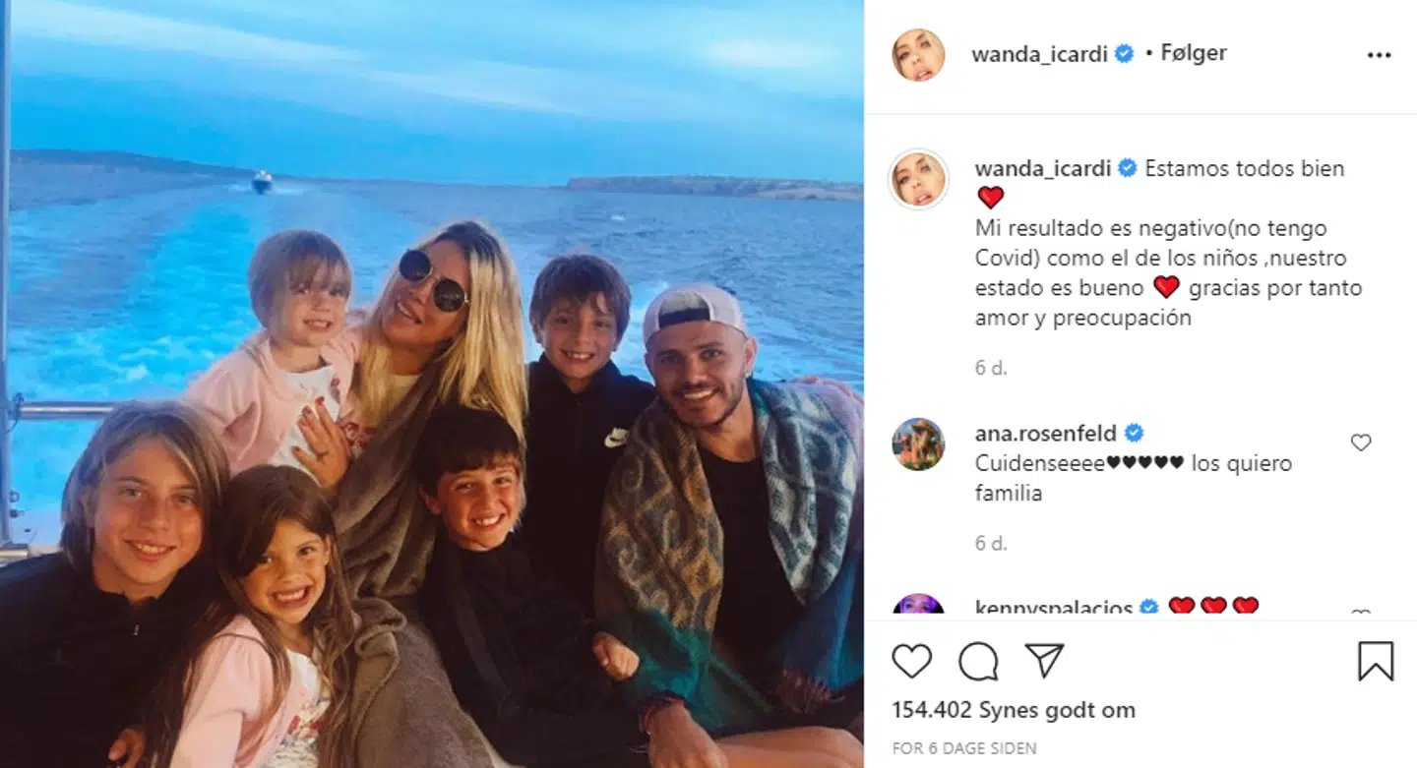Visit ana.rosenfeld's profile via username
The width and height of the screenshot is (1417, 768).
(1046, 433)
